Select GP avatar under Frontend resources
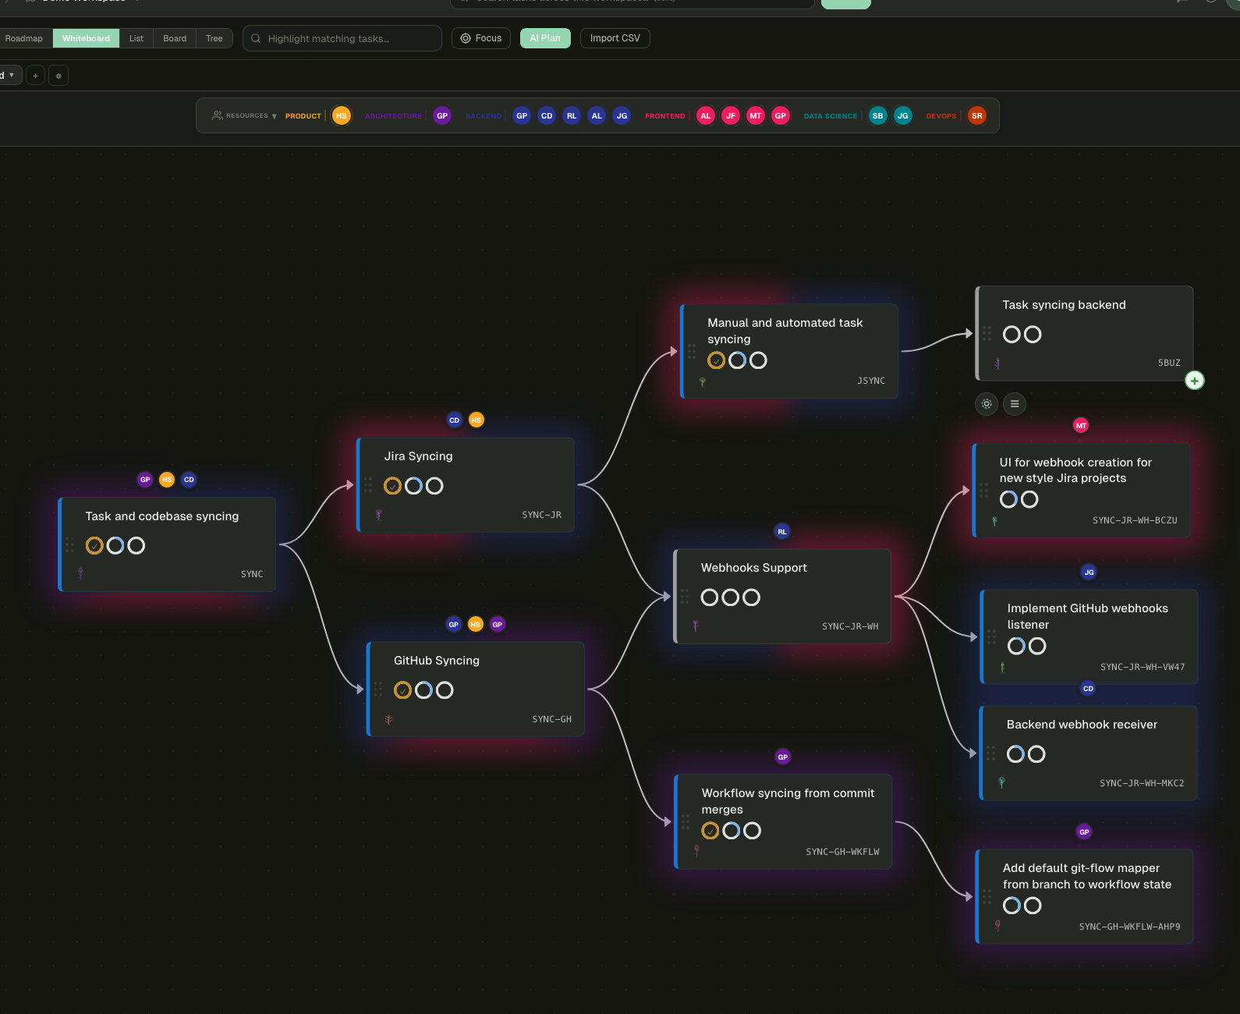This screenshot has height=1014, width=1240. [x=781, y=115]
